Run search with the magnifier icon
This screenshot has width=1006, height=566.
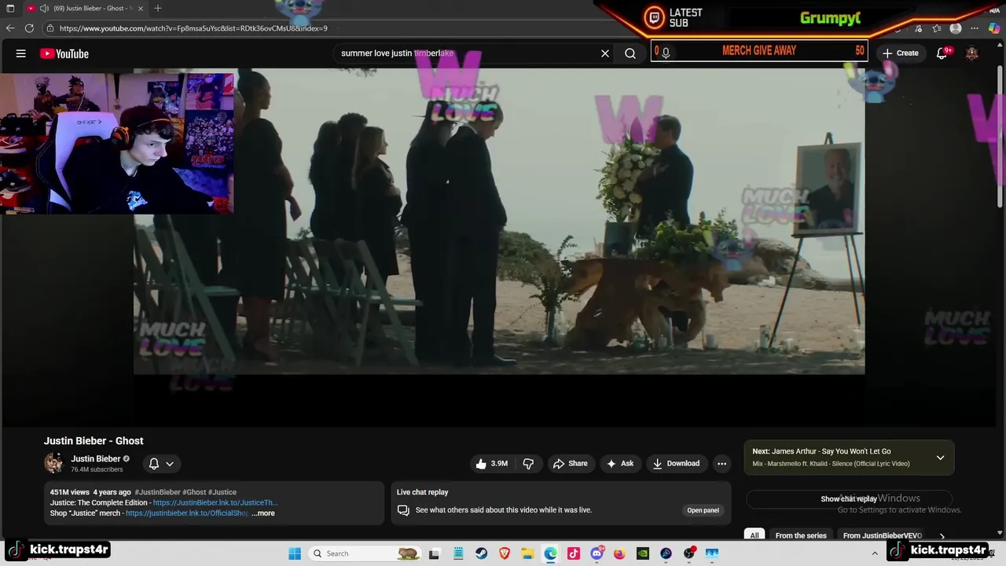point(630,53)
